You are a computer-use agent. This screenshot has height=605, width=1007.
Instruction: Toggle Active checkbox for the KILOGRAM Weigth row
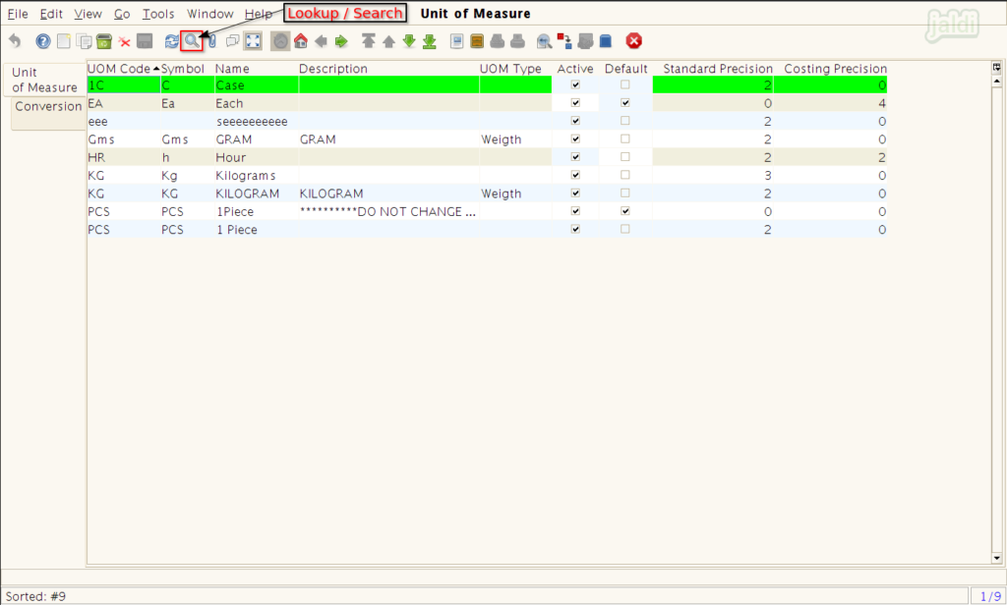[575, 192]
